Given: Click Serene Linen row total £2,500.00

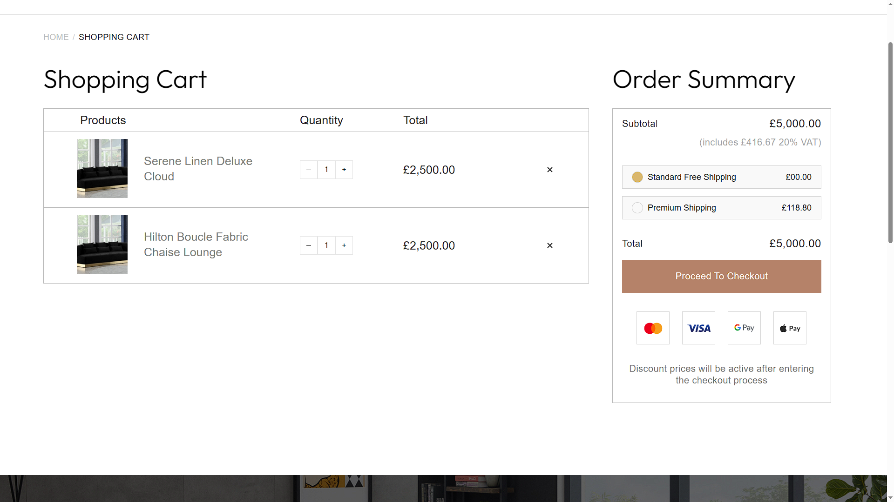Looking at the screenshot, I should click(x=429, y=170).
